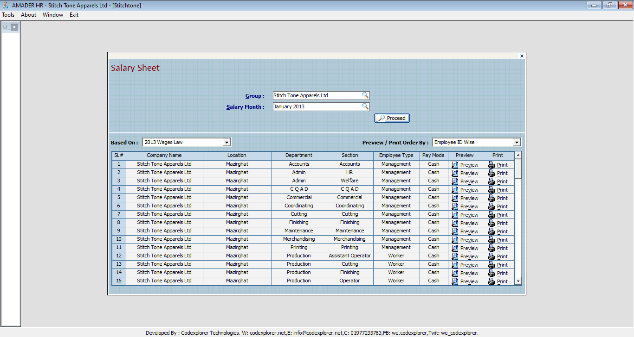
Task: Click the table vertical scrollbar thumb
Action: click(518, 168)
